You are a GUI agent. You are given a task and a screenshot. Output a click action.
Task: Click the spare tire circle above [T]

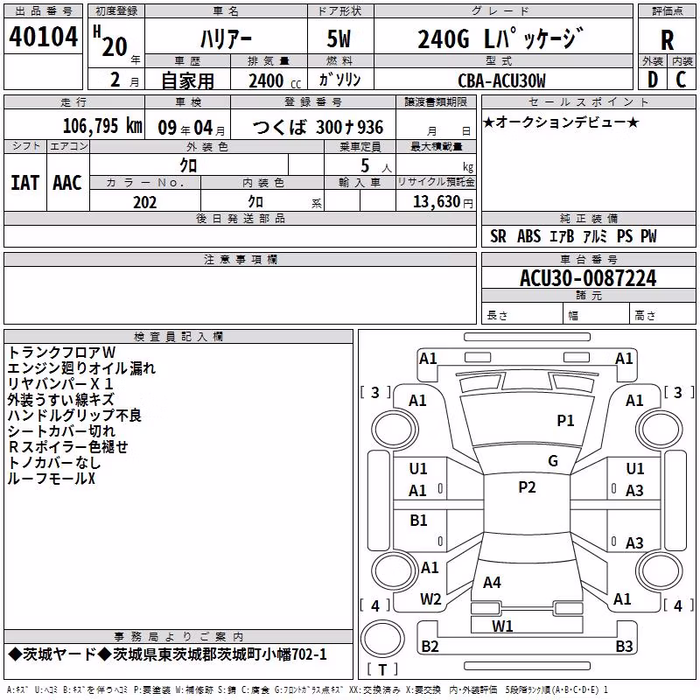pos(382,639)
